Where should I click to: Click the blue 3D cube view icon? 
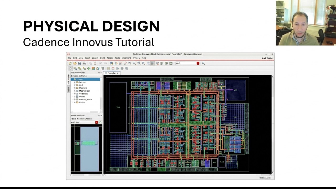coord(98,69)
